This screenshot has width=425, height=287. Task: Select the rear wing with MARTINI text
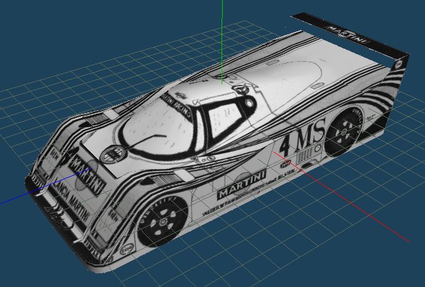pyautogui.click(x=349, y=37)
